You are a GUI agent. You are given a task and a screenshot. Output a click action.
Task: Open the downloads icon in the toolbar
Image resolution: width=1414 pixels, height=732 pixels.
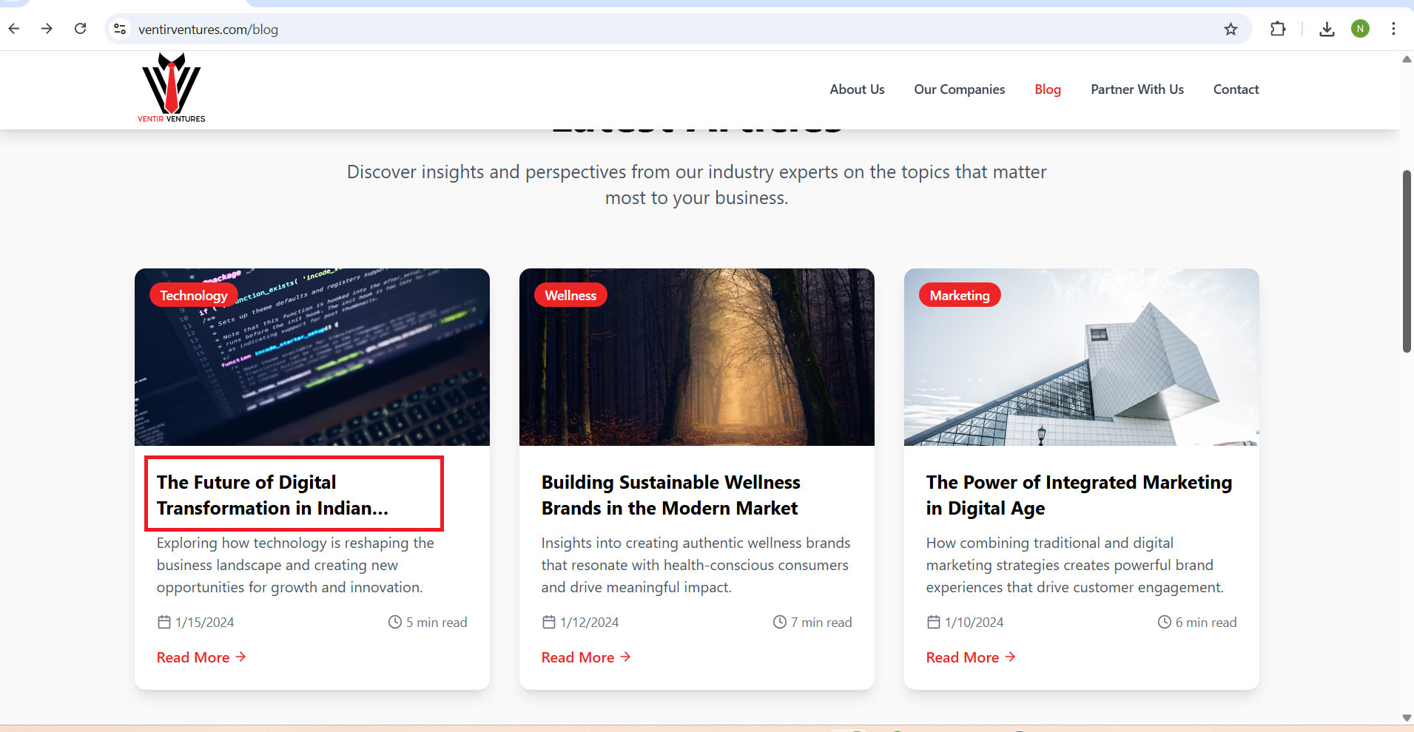(x=1327, y=29)
